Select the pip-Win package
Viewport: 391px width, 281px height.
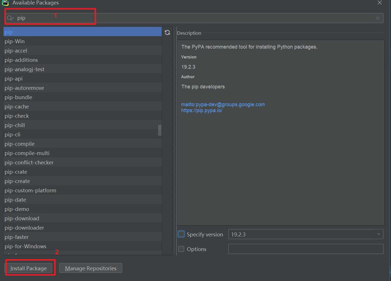[x=82, y=41]
